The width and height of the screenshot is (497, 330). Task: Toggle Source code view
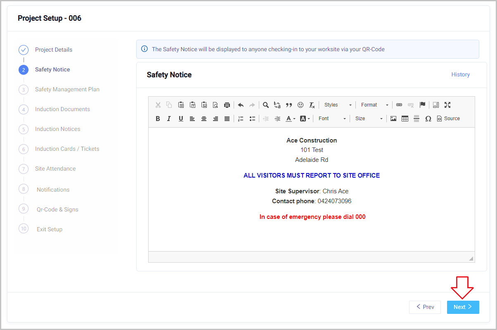click(448, 119)
